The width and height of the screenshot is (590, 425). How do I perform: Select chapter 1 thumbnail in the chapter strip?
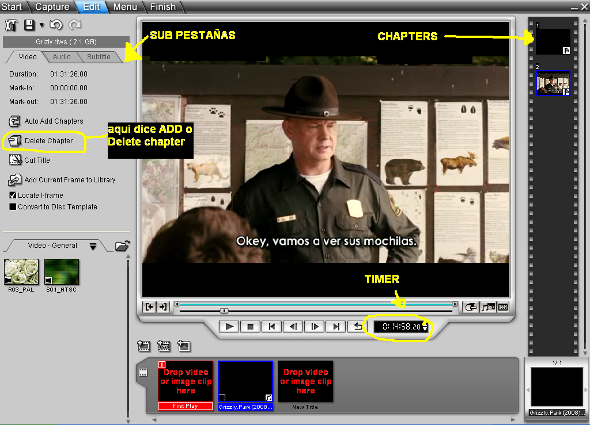pos(553,41)
